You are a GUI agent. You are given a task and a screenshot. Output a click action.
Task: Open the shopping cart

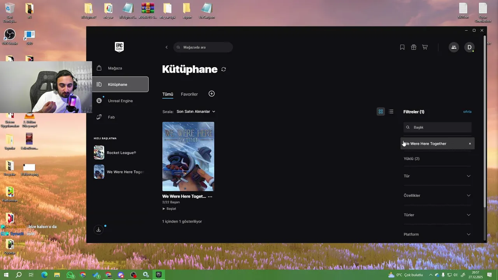(425, 47)
